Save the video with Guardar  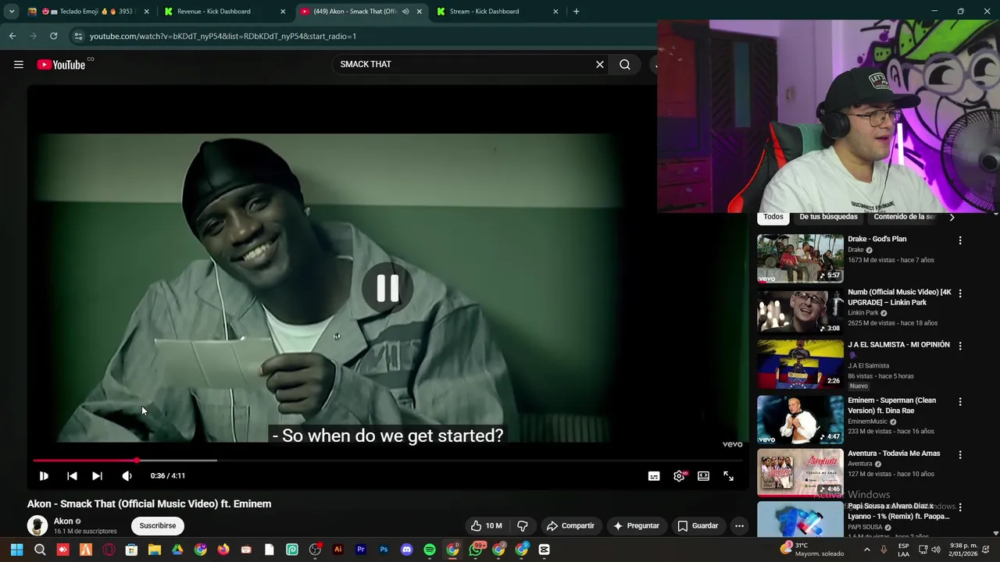[x=698, y=526]
